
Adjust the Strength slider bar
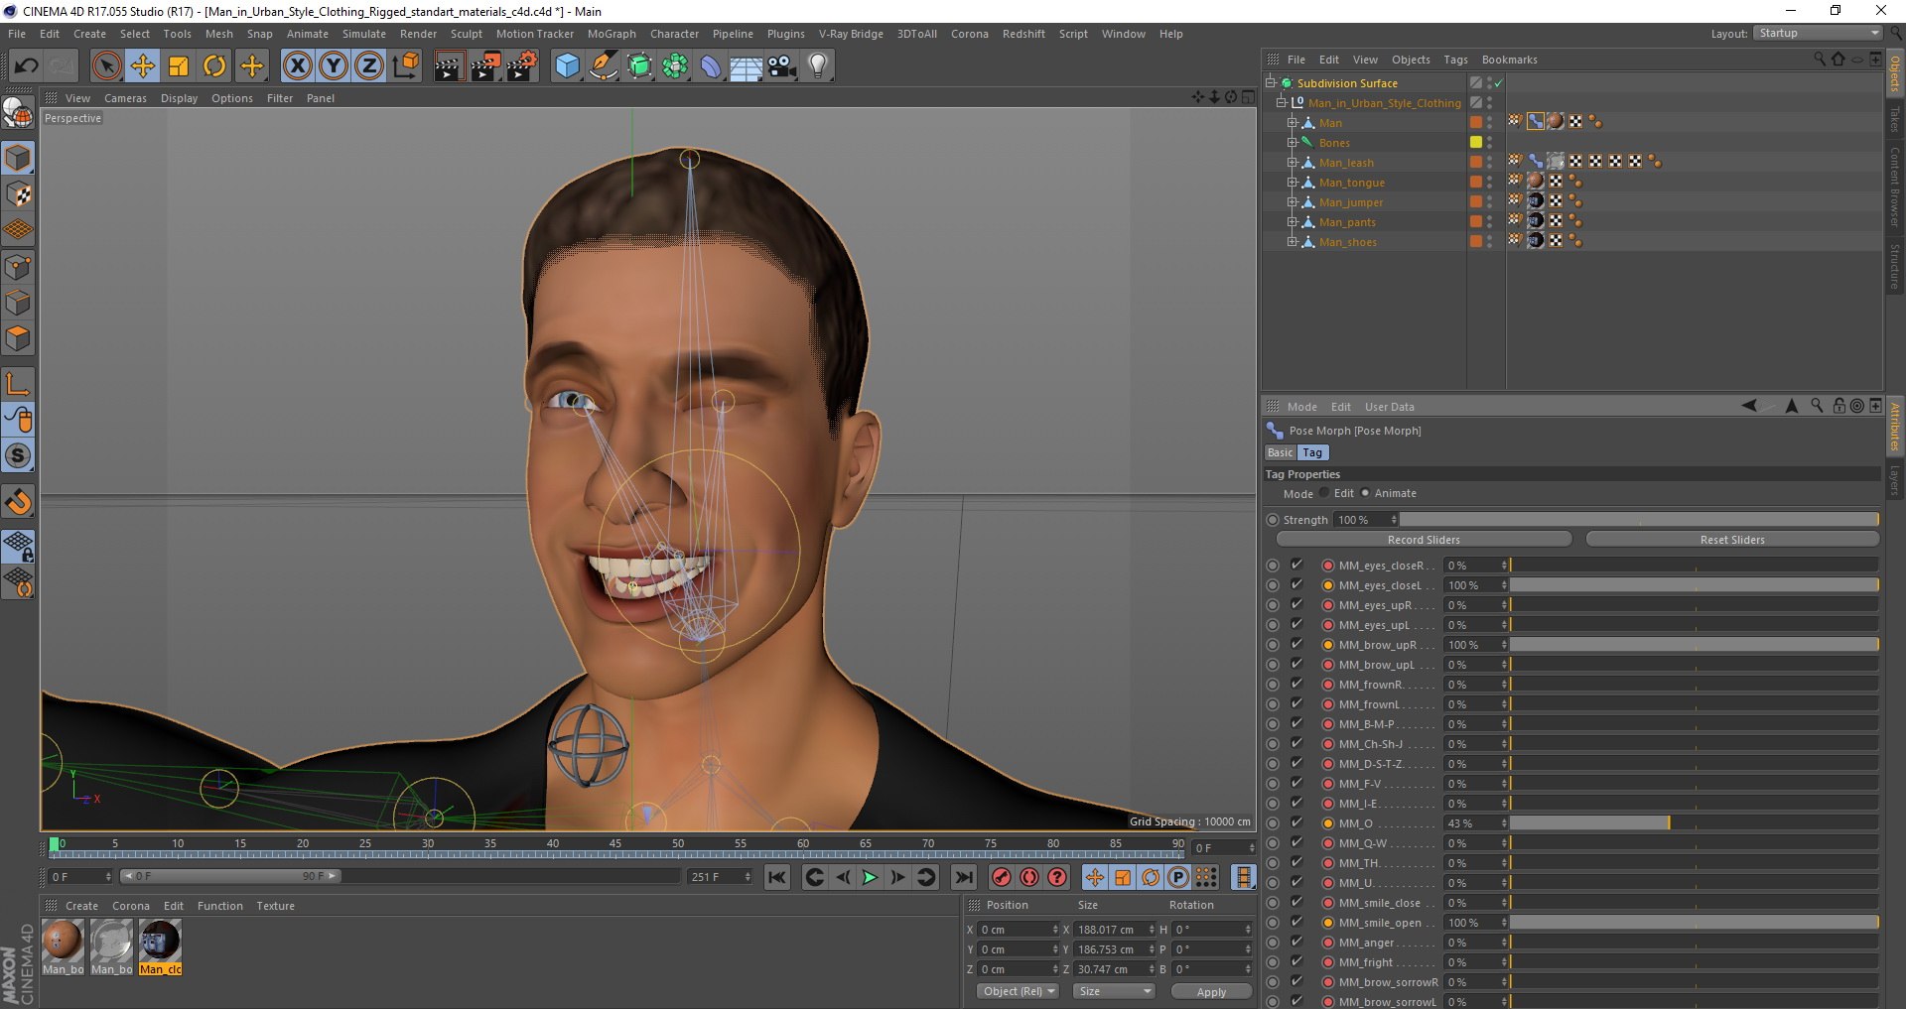(x=1639, y=519)
